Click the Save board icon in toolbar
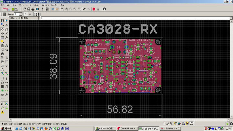Viewport: 233px width, 131px height. [29, 9]
